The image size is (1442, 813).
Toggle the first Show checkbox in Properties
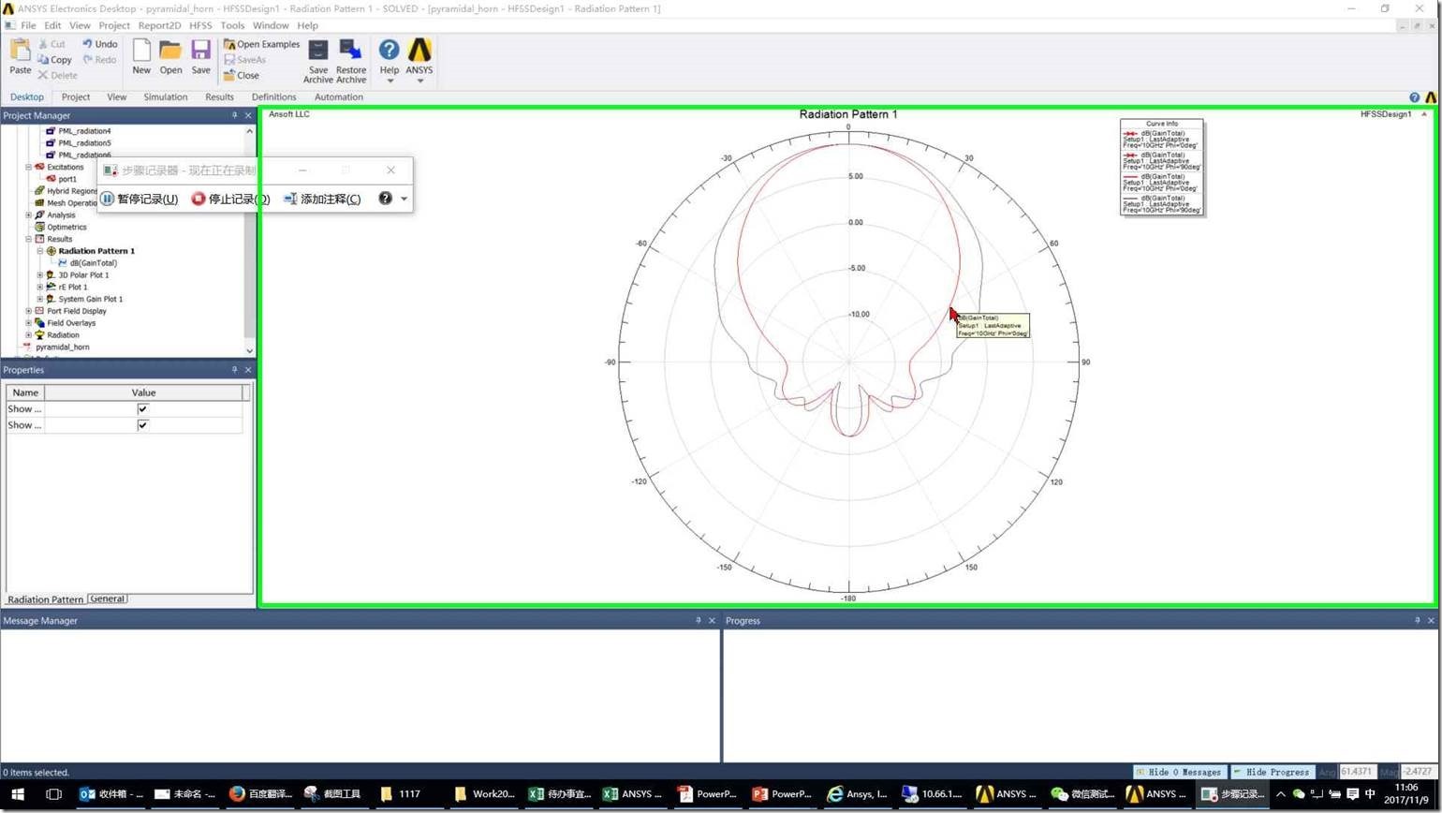[142, 409]
